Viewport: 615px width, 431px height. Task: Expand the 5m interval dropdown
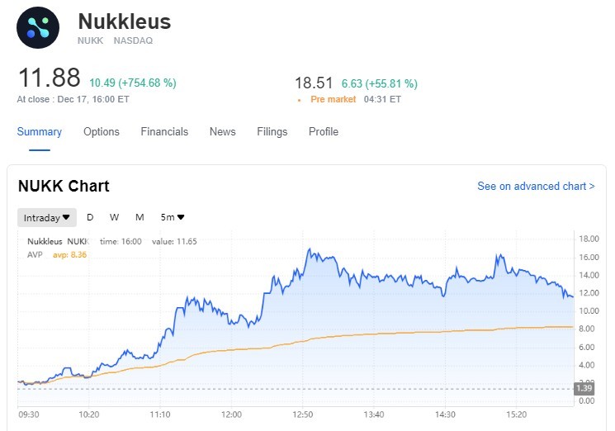coord(173,218)
